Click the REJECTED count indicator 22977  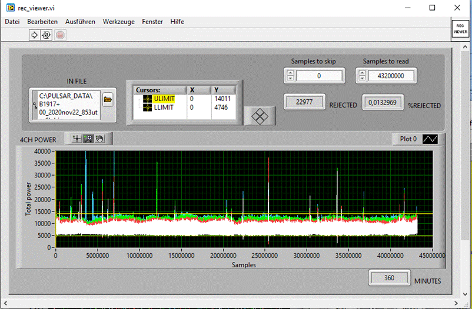coord(304,102)
